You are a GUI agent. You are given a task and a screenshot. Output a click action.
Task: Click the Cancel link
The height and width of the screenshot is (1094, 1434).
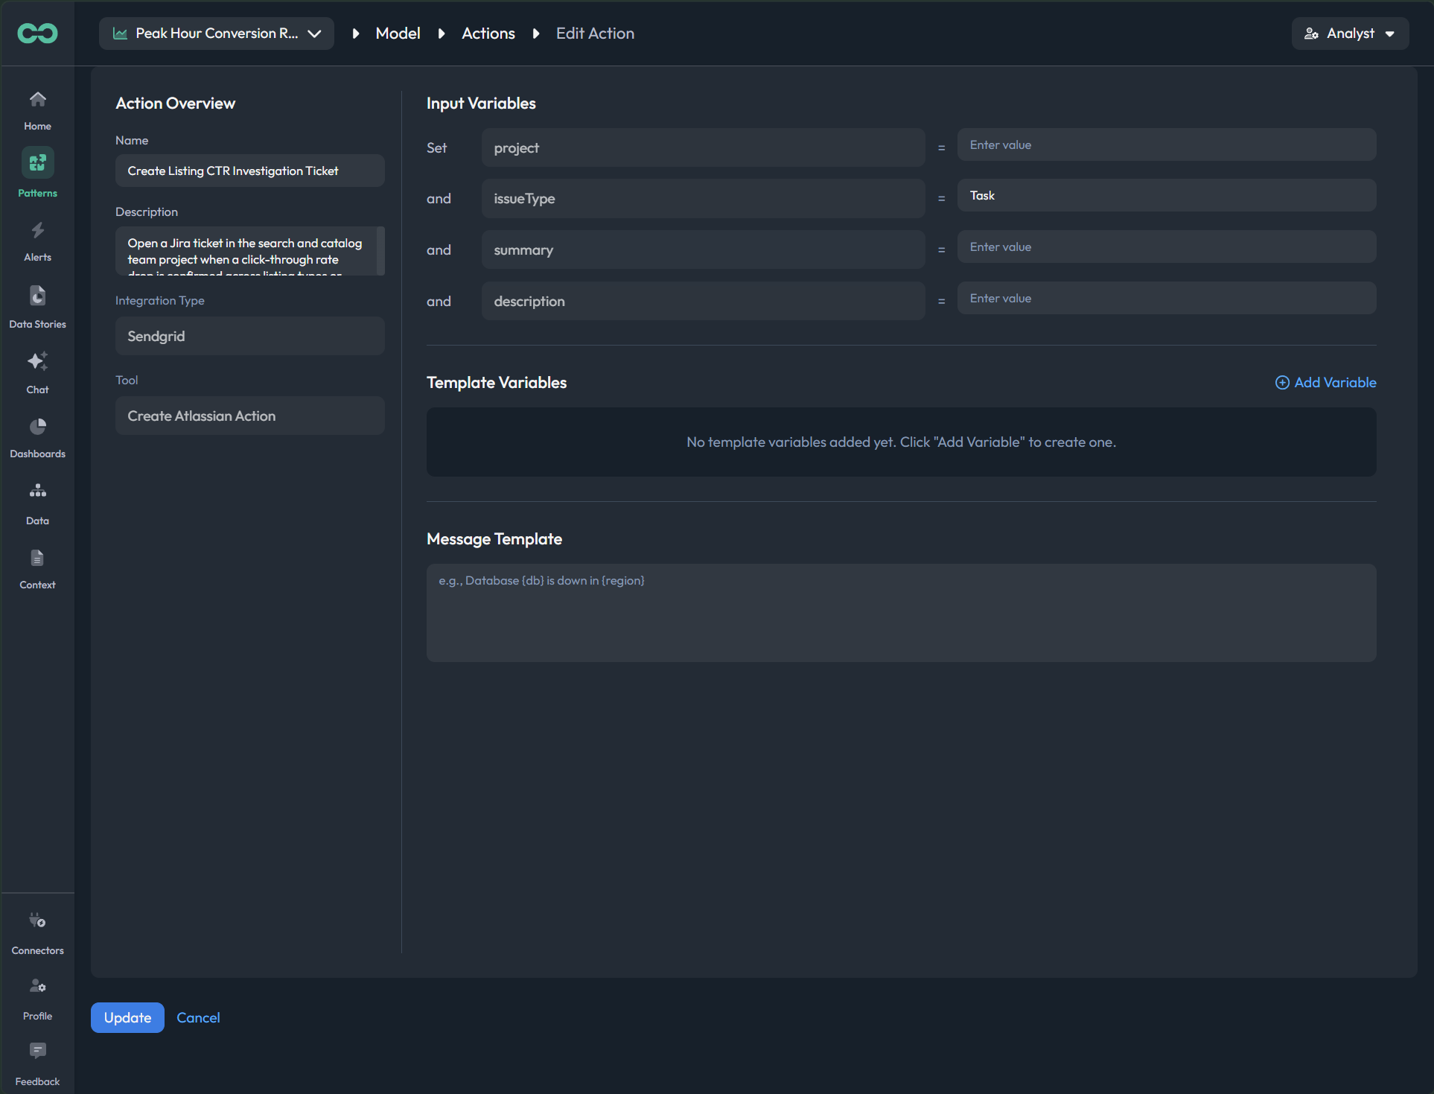click(198, 1017)
